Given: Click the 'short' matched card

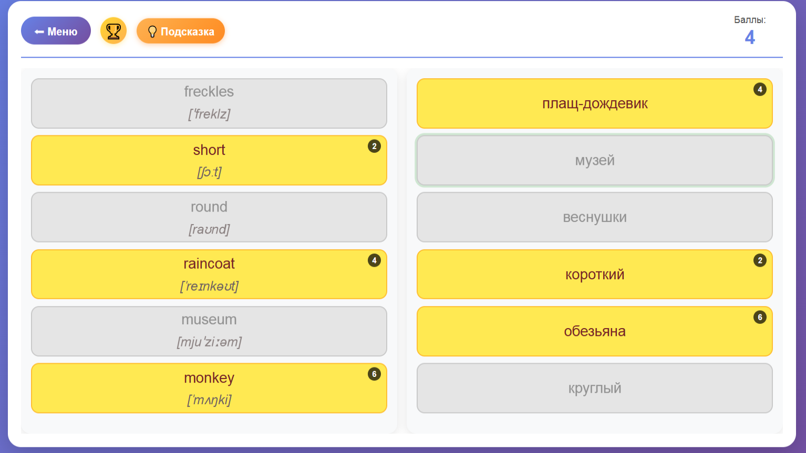Looking at the screenshot, I should (209, 160).
